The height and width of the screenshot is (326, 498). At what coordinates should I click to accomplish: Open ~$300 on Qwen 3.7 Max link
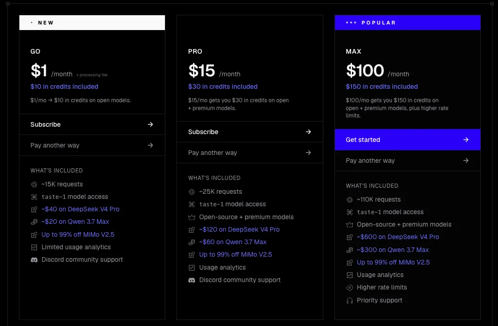tap(393, 250)
